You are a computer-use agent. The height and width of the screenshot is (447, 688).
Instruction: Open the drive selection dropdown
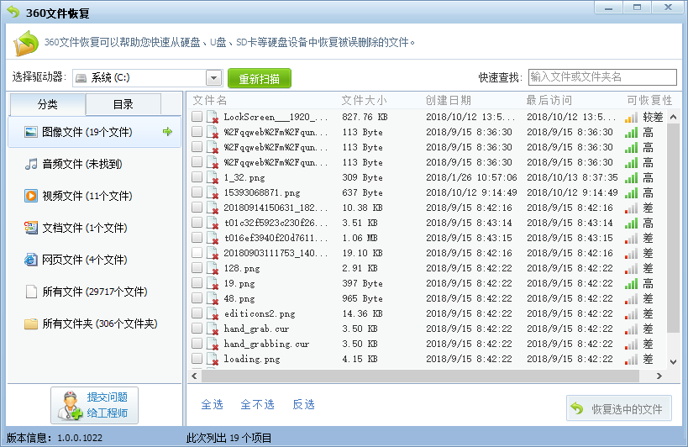[213, 78]
